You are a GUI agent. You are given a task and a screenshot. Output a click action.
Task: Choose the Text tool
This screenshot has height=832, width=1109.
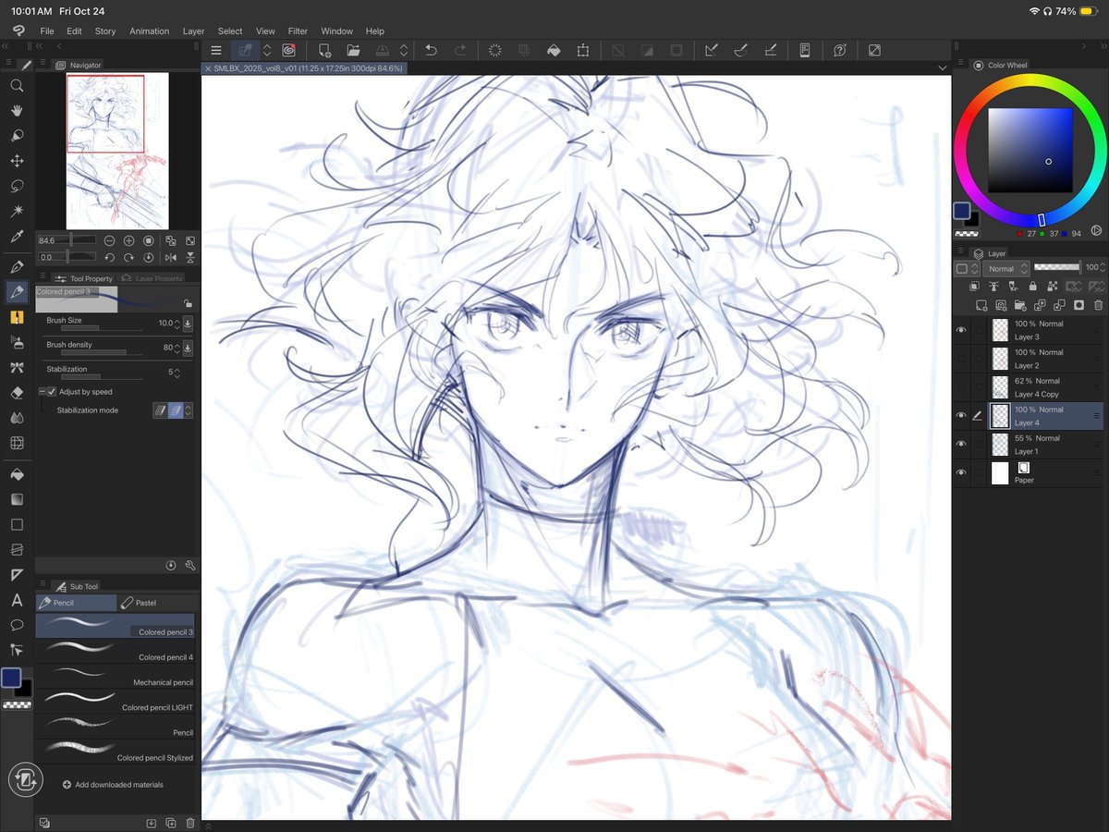click(x=17, y=601)
